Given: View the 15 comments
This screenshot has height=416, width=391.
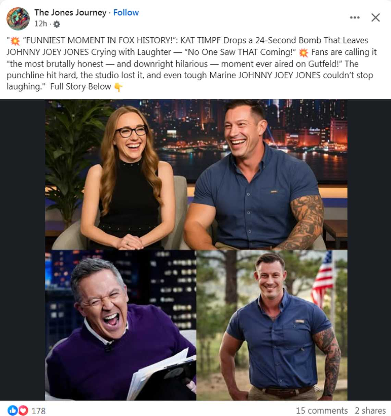Looking at the screenshot, I should [321, 410].
